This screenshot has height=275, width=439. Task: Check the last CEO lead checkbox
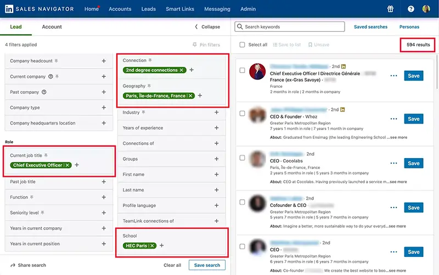242,246
